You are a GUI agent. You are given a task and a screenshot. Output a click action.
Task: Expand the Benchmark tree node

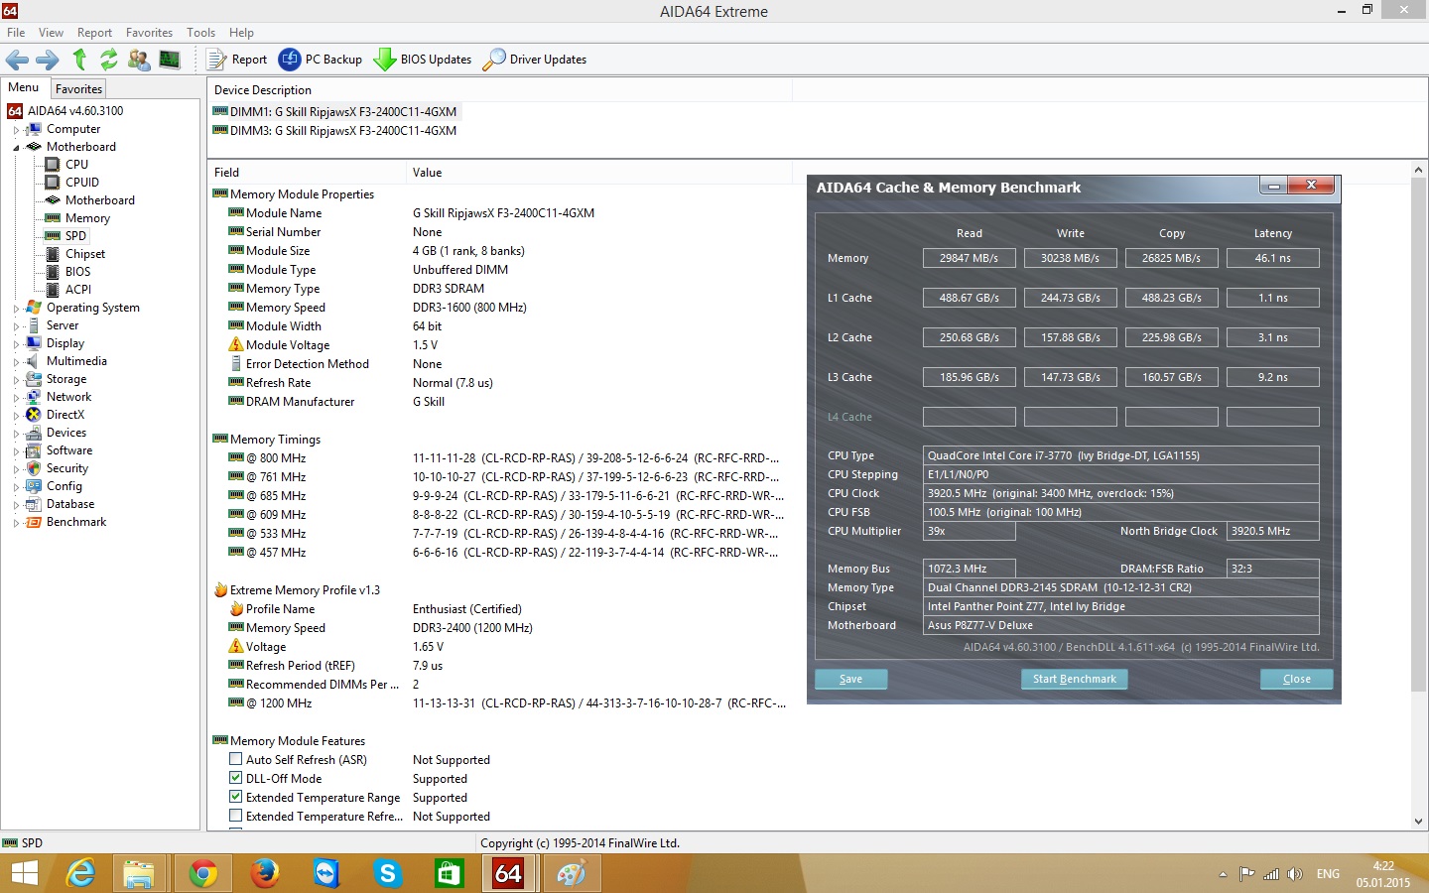tap(16, 523)
